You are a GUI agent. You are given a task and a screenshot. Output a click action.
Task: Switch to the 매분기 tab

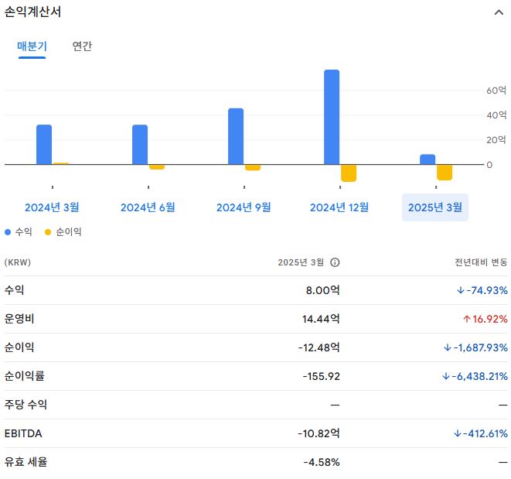click(32, 46)
